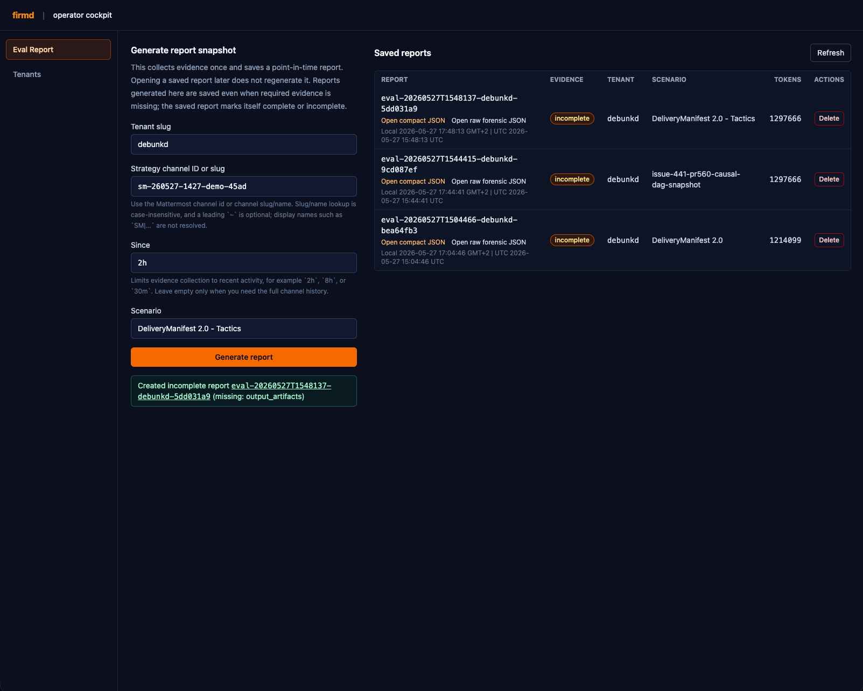Click scenario cell DeliveryManifest 2.0 in last row

[x=687, y=240]
